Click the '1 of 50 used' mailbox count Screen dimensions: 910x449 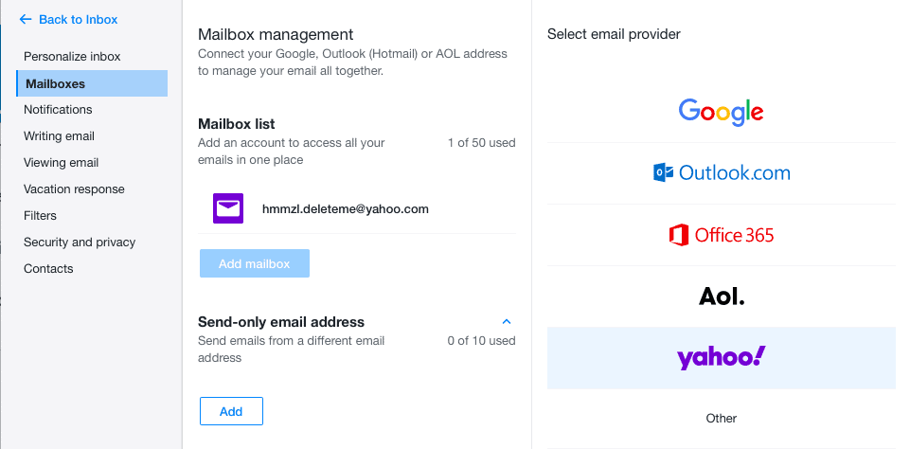482,143
